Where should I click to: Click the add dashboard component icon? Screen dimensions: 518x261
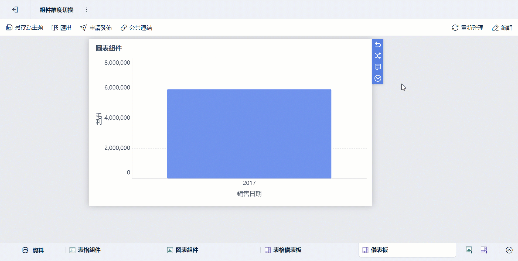click(484, 250)
